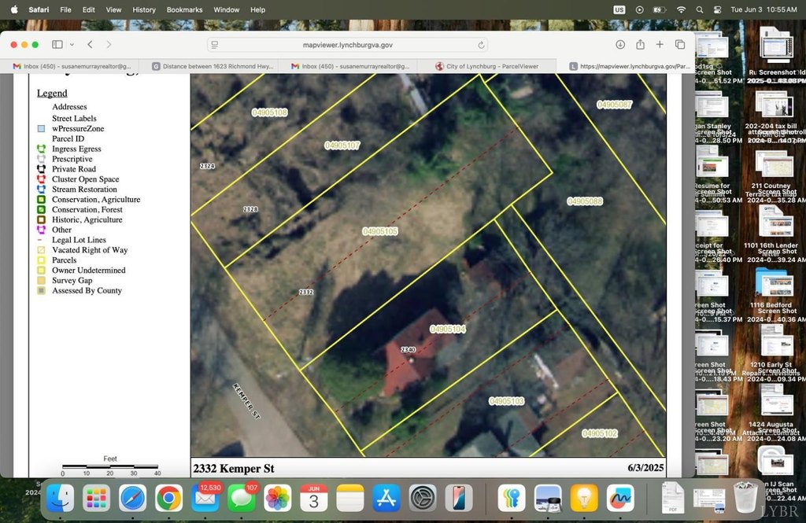The height and width of the screenshot is (523, 806).
Task: Go back using Safari's back arrow
Action: 91,45
